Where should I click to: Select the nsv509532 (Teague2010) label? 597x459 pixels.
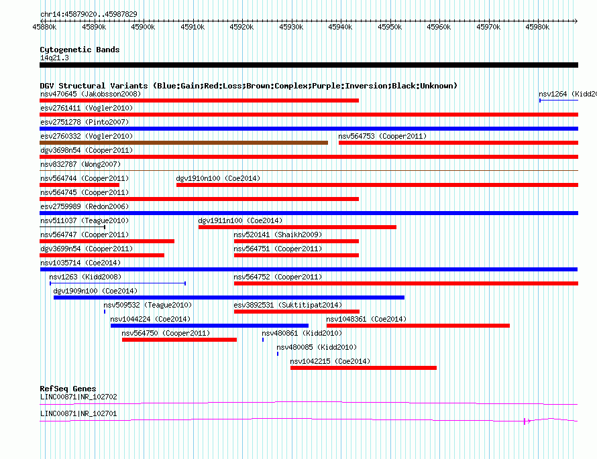pyautogui.click(x=148, y=305)
